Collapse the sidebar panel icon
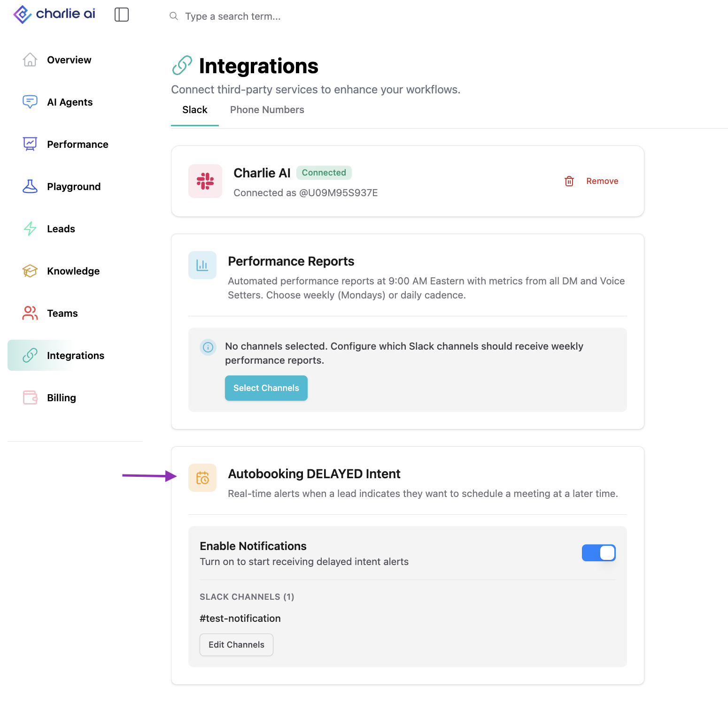Viewport: 728px width, 703px height. tap(122, 15)
